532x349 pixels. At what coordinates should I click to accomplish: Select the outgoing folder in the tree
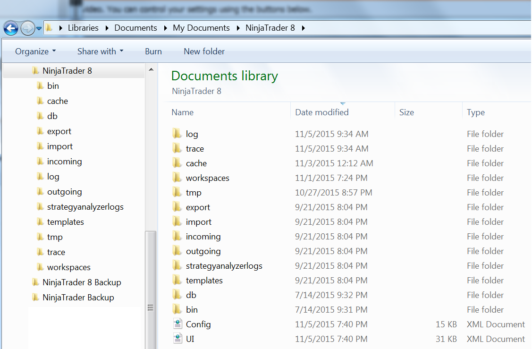click(65, 192)
